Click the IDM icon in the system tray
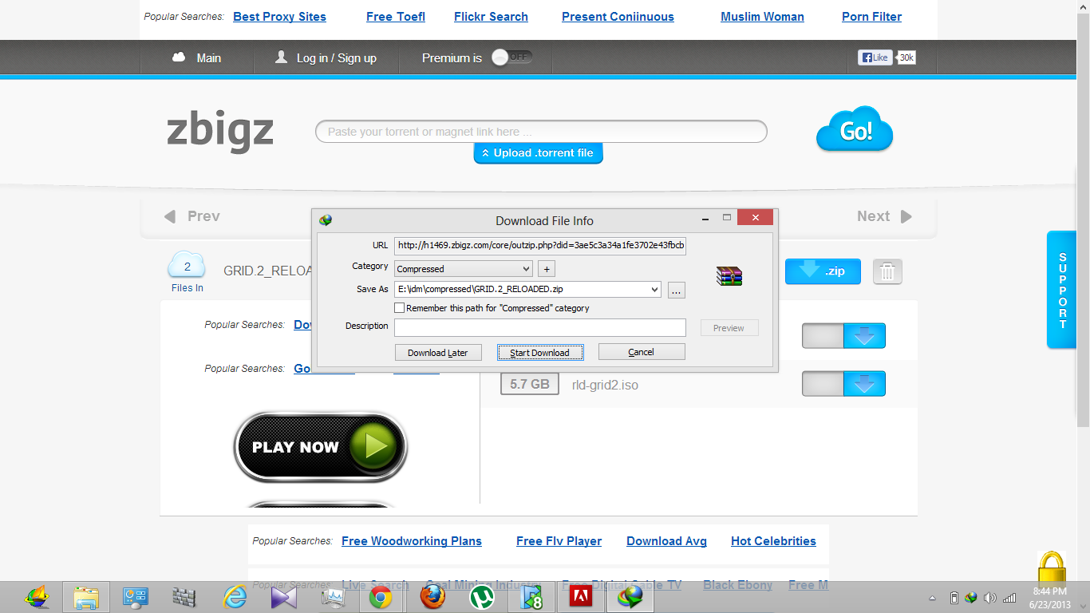 [971, 598]
